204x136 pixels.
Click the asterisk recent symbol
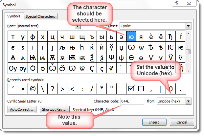[x=102, y=89]
